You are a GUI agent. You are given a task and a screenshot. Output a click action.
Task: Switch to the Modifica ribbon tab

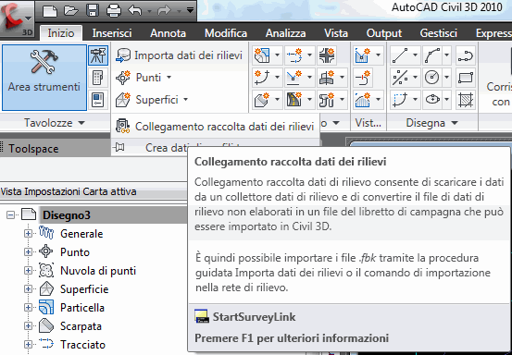(226, 33)
